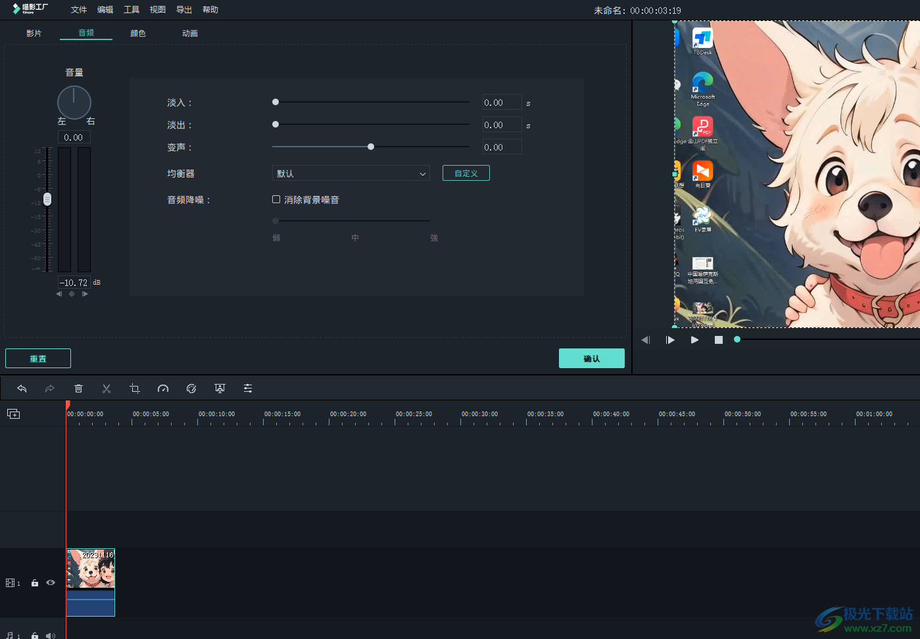Add a volume keyframe with the center dot
The width and height of the screenshot is (920, 639).
pyautogui.click(x=72, y=294)
